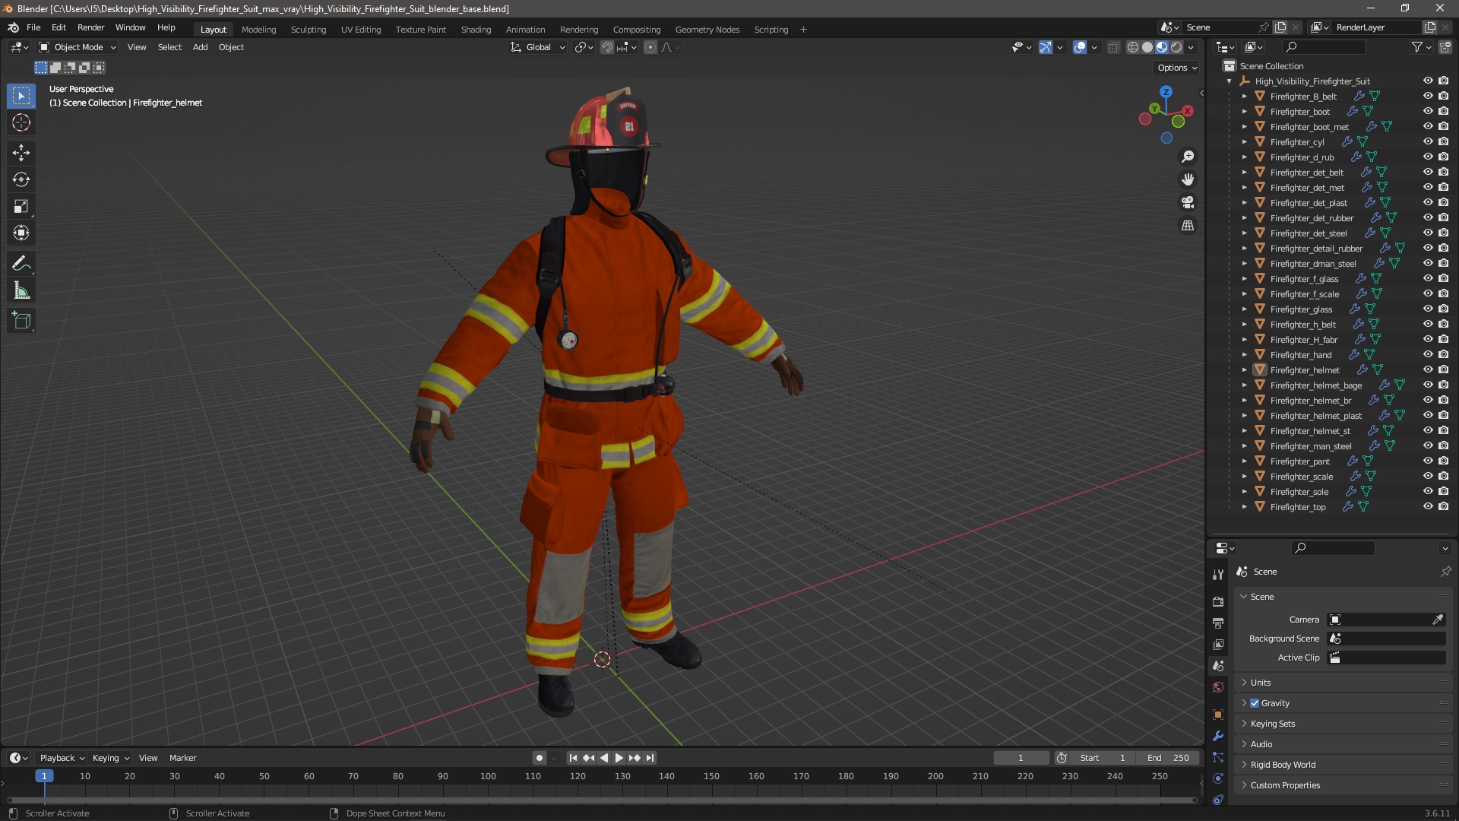
Task: Click the pan view hand icon
Action: pyautogui.click(x=1188, y=179)
